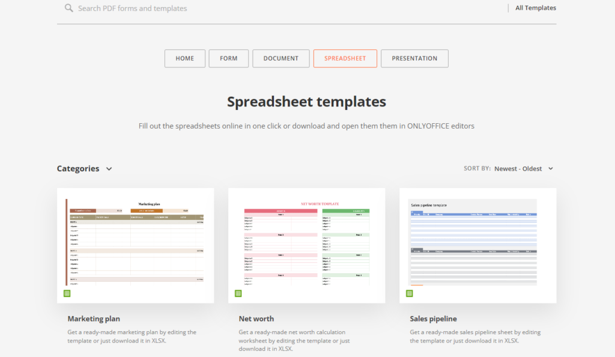Screen dimensions: 615x357
Task: Click the Net worth template thumbnail
Action: (306, 243)
